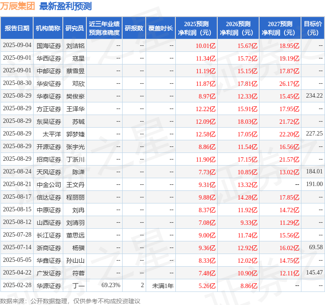
Task: Click the 机构简称 column header
Action: 48,28
